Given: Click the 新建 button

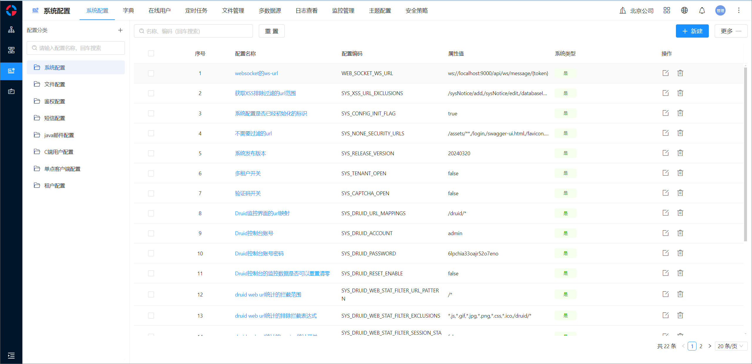Looking at the screenshot, I should pyautogui.click(x=692, y=31).
